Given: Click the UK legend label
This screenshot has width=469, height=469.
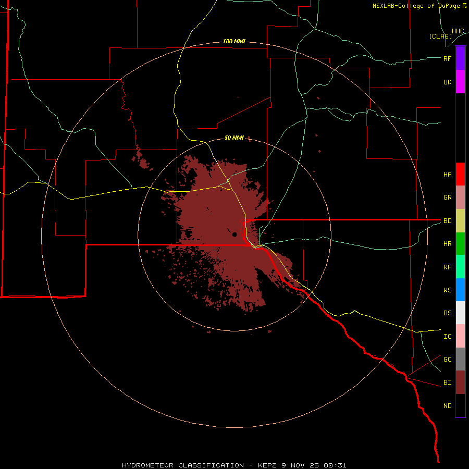Looking at the screenshot, I should (x=447, y=82).
